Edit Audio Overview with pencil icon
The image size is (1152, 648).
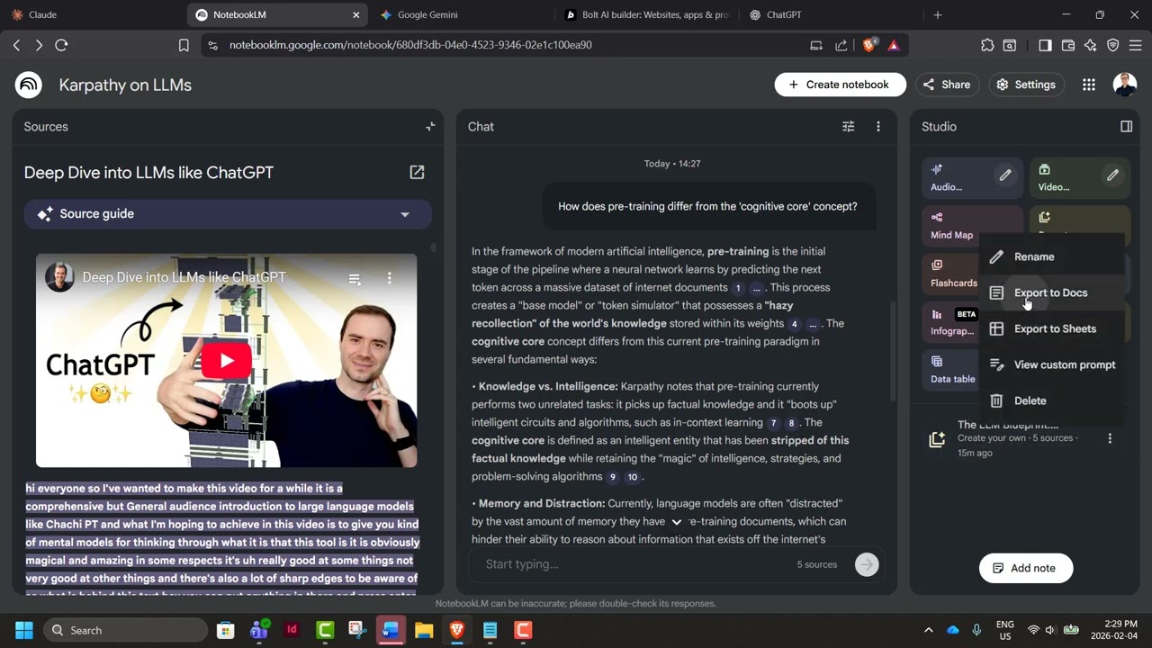(x=1005, y=175)
